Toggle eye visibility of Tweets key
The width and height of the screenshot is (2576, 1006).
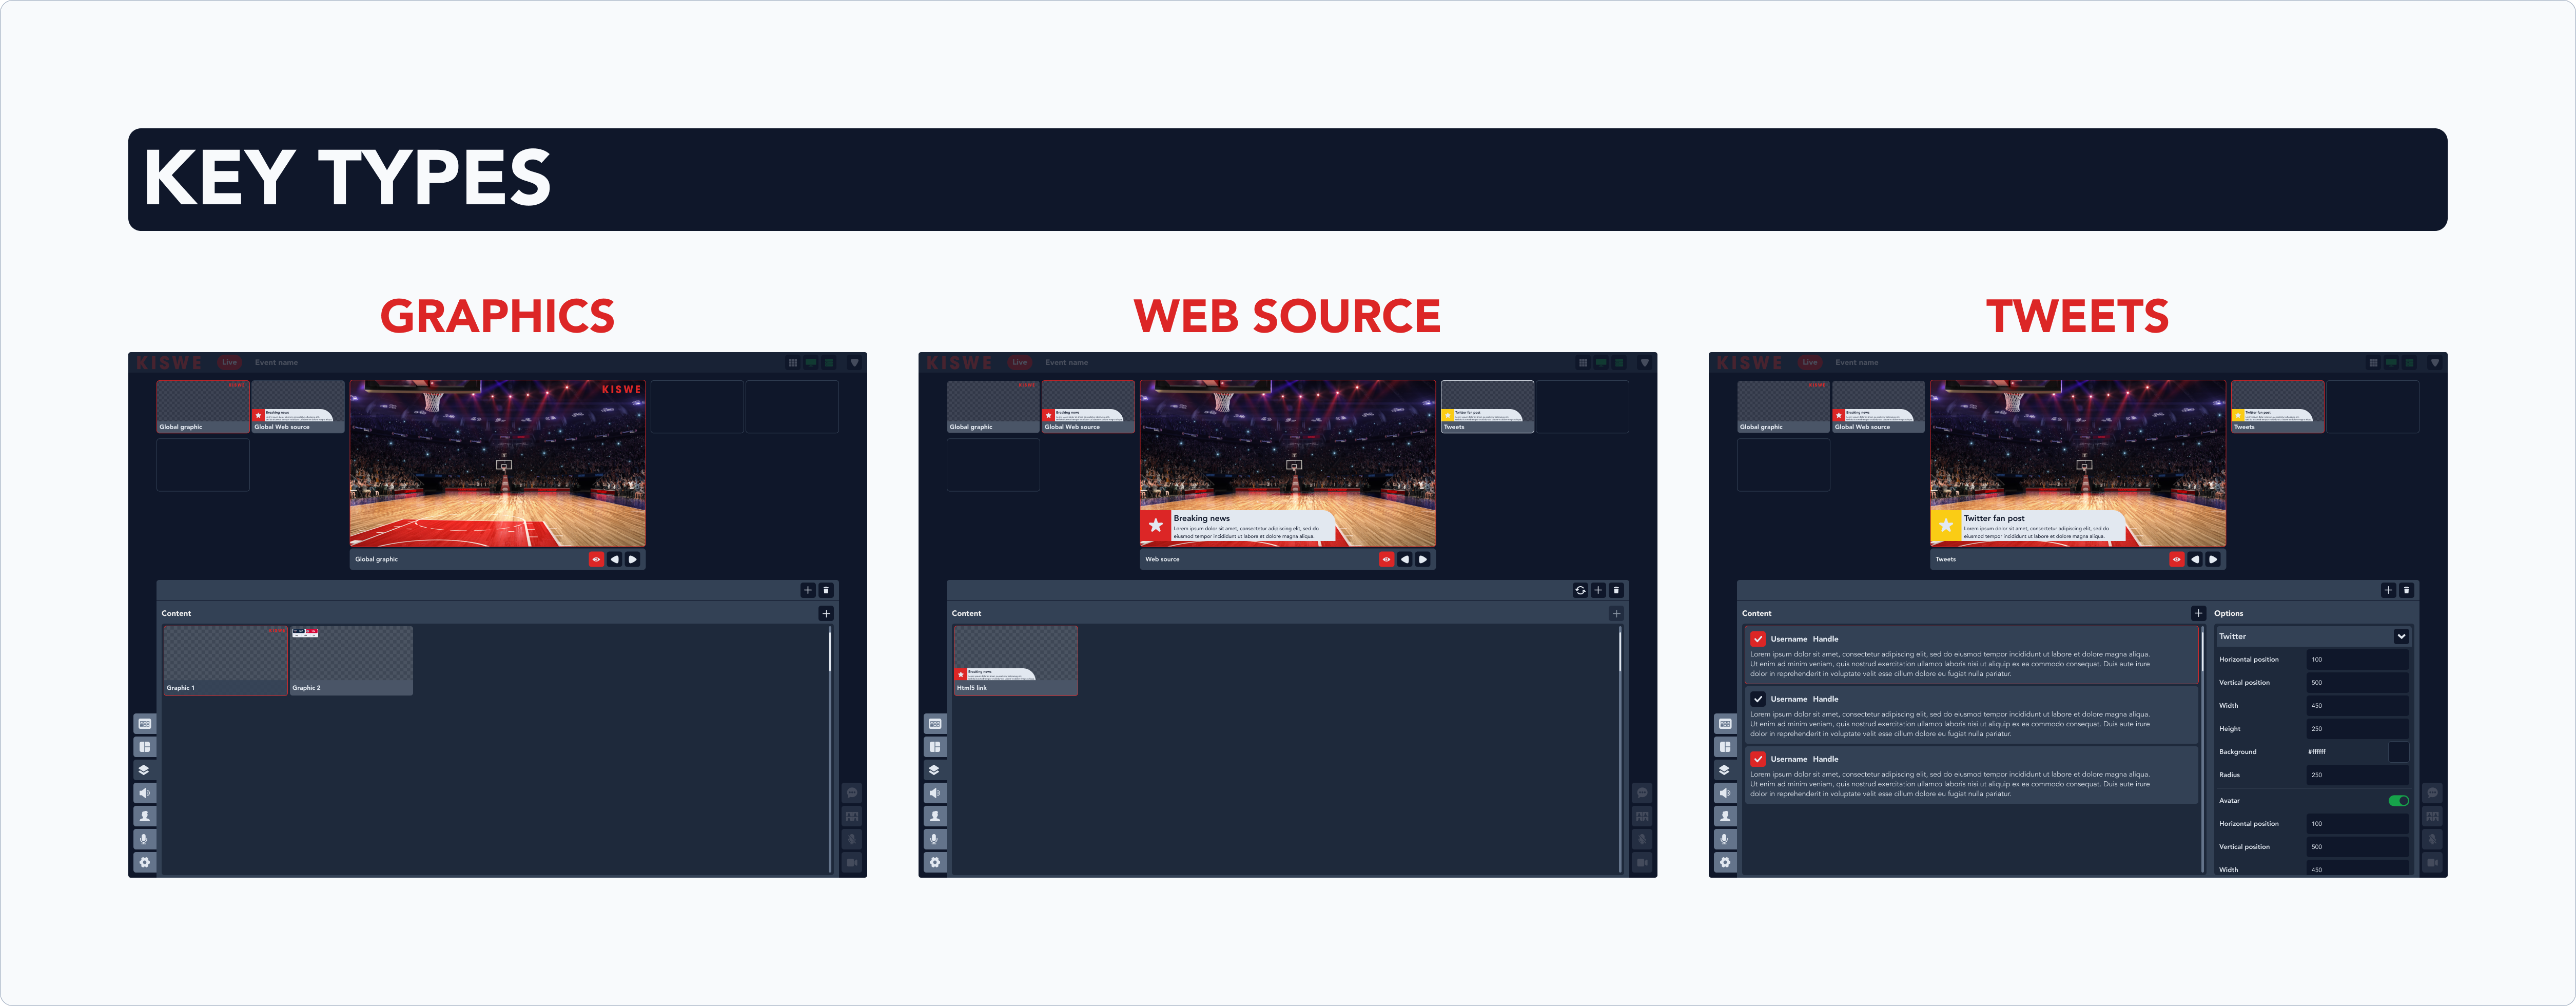coord(2177,559)
